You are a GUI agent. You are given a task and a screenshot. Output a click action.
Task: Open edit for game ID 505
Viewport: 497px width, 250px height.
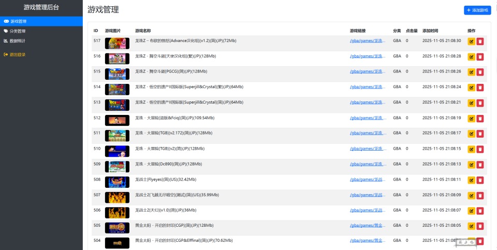tap(471, 227)
